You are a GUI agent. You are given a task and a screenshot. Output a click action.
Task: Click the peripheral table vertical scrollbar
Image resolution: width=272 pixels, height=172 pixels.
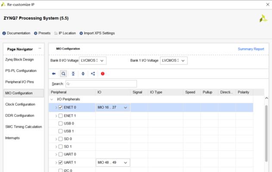266,133
